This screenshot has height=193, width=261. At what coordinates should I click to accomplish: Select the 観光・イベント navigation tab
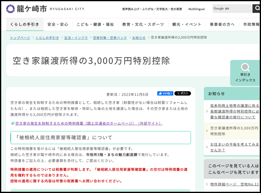(x=187, y=24)
